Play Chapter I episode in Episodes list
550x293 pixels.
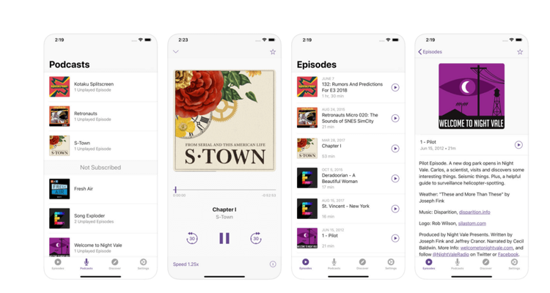tap(395, 149)
